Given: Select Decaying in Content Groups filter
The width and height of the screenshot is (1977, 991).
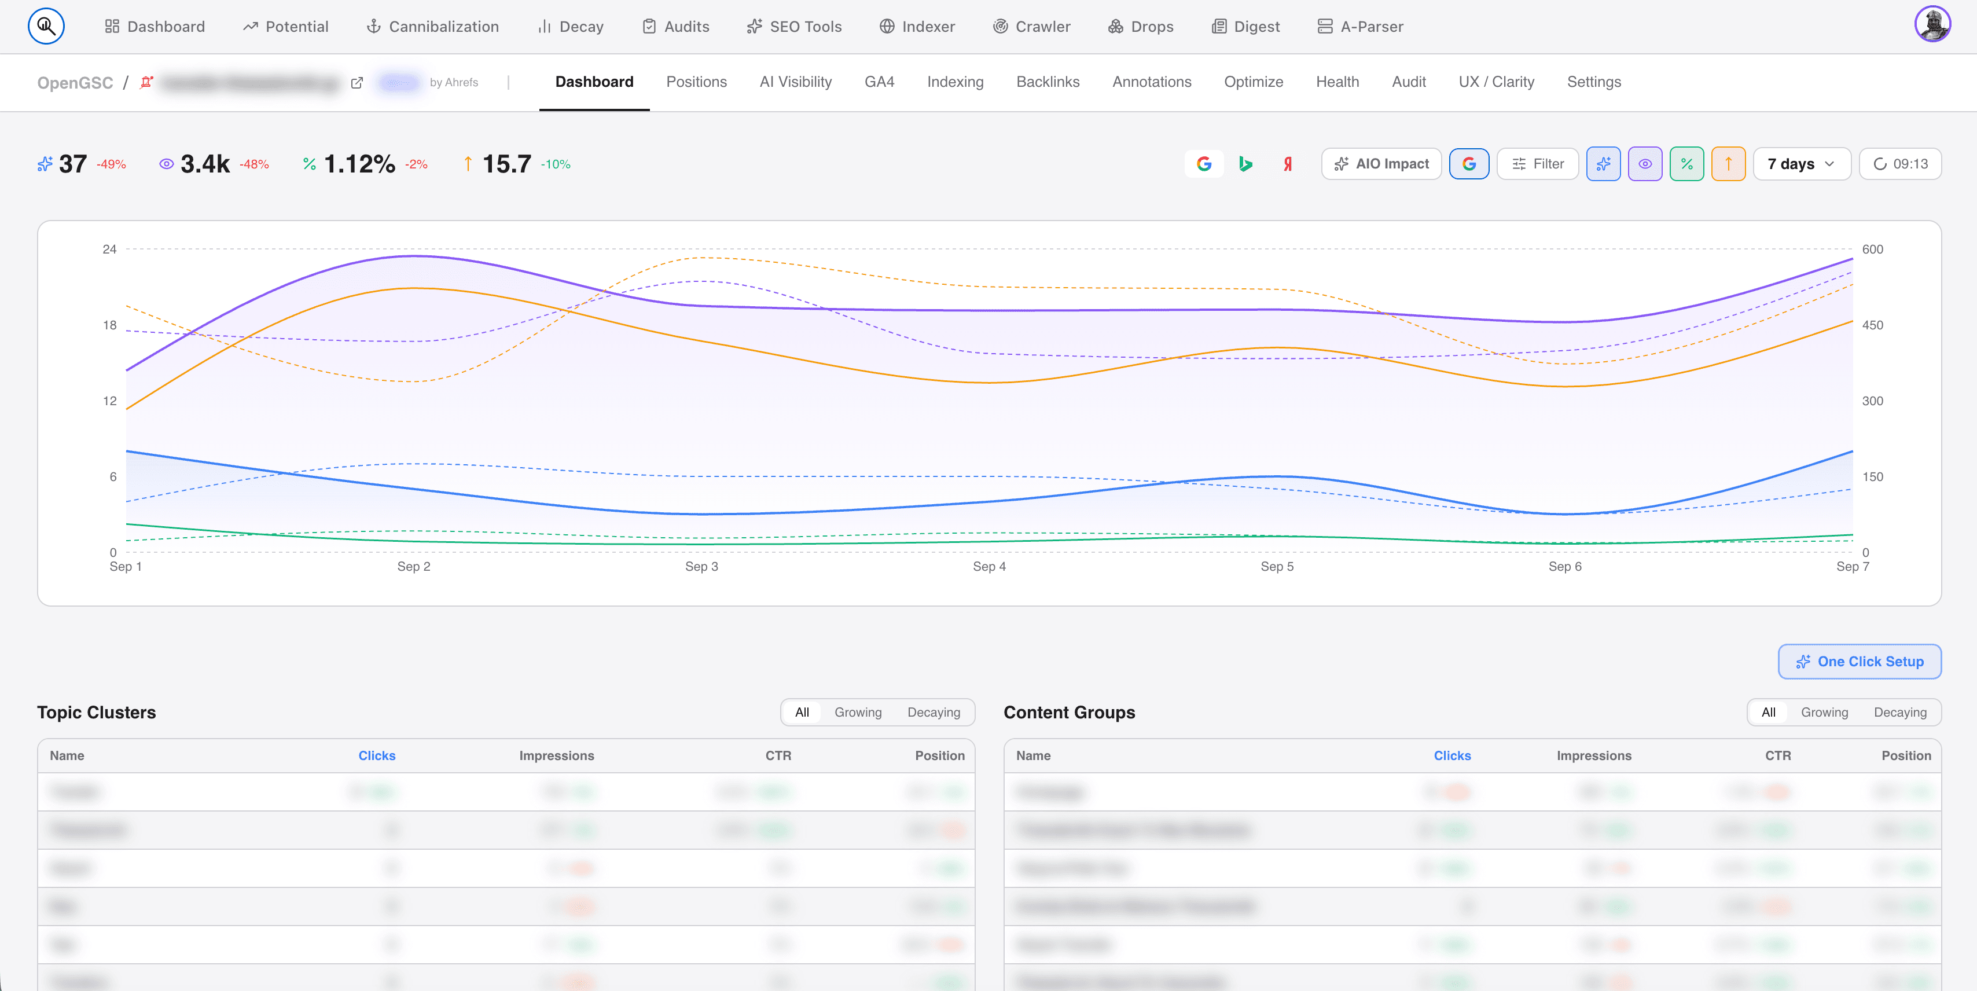Looking at the screenshot, I should click(x=1899, y=711).
